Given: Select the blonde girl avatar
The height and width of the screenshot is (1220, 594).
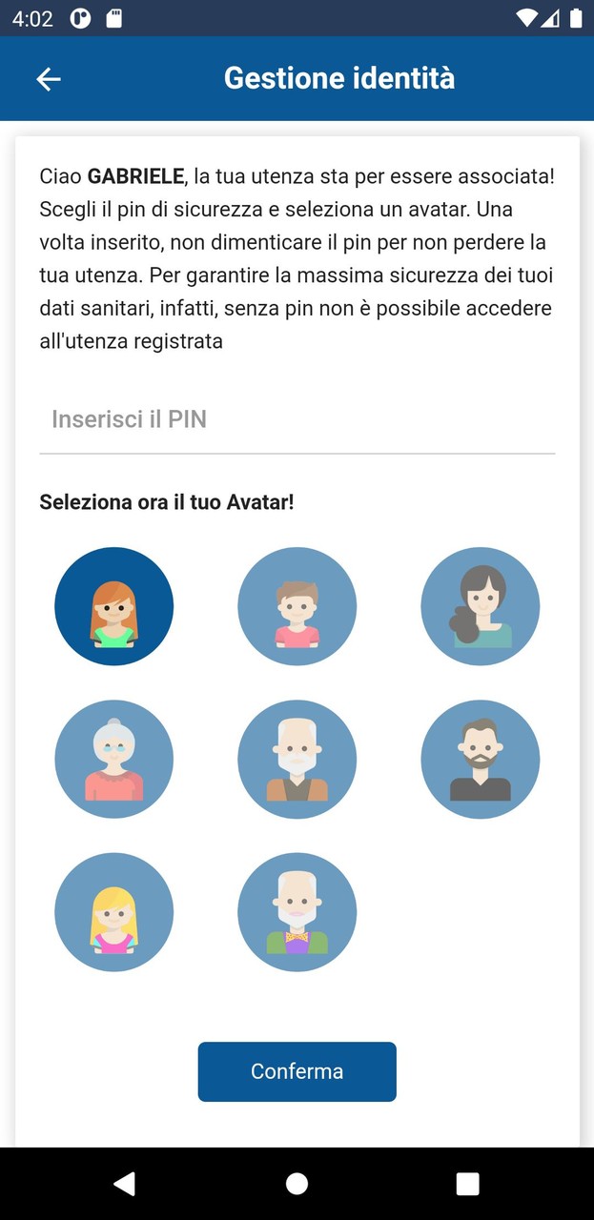Looking at the screenshot, I should tap(114, 911).
